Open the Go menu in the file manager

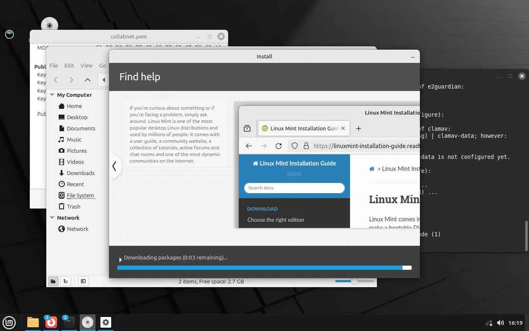tap(102, 65)
